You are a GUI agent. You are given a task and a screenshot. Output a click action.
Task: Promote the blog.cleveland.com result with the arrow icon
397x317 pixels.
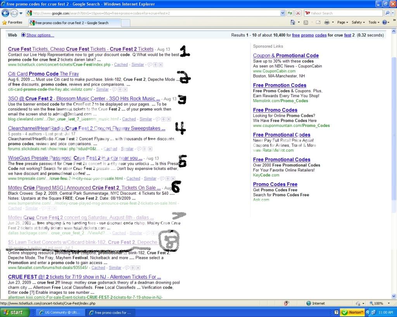163,119
